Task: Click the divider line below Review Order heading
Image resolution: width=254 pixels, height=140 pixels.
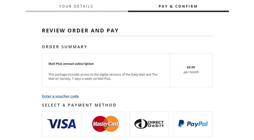Action: [127, 36]
